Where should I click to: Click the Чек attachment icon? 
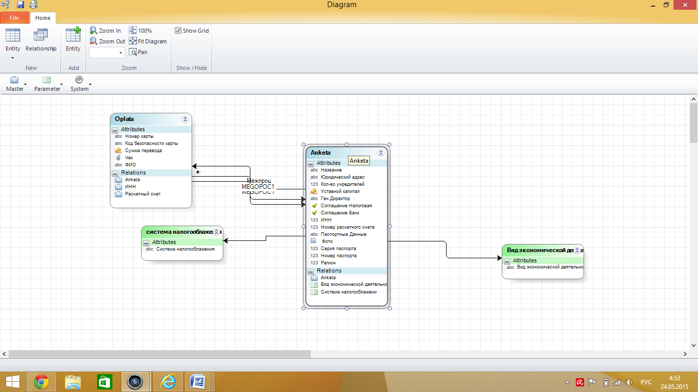(x=118, y=158)
